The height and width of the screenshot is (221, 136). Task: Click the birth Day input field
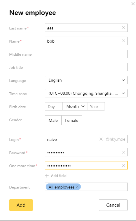tap(54, 106)
